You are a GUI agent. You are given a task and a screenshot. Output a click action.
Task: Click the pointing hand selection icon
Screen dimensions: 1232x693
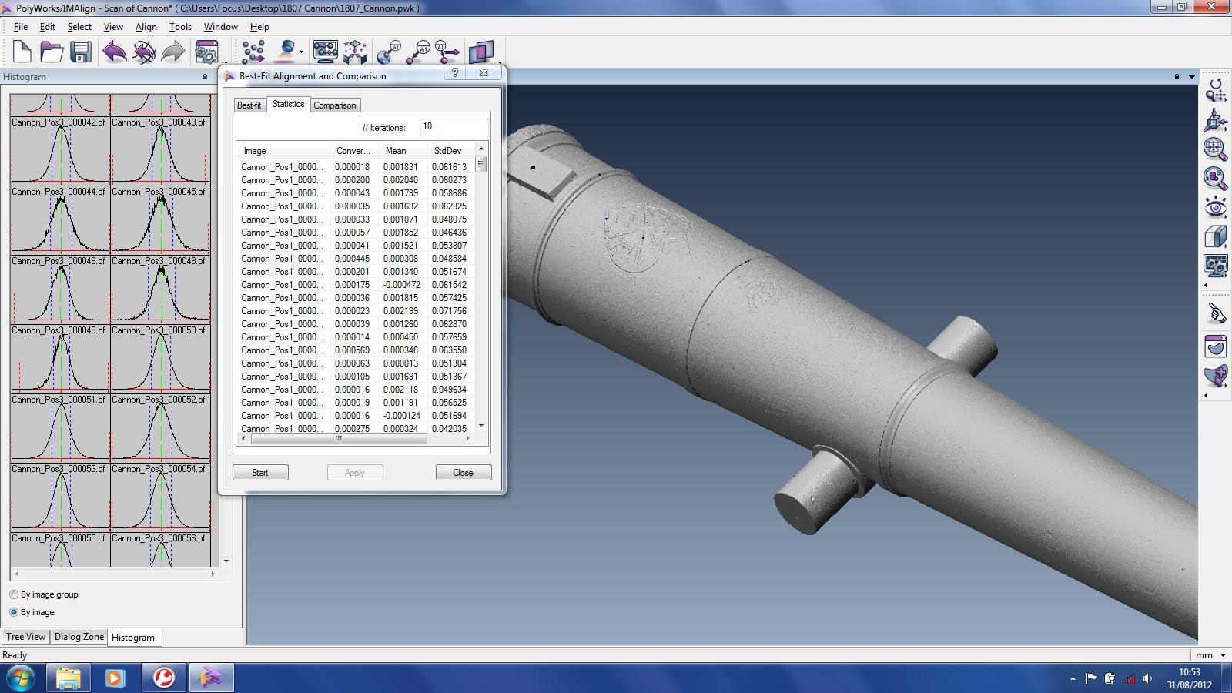pos(1215,313)
